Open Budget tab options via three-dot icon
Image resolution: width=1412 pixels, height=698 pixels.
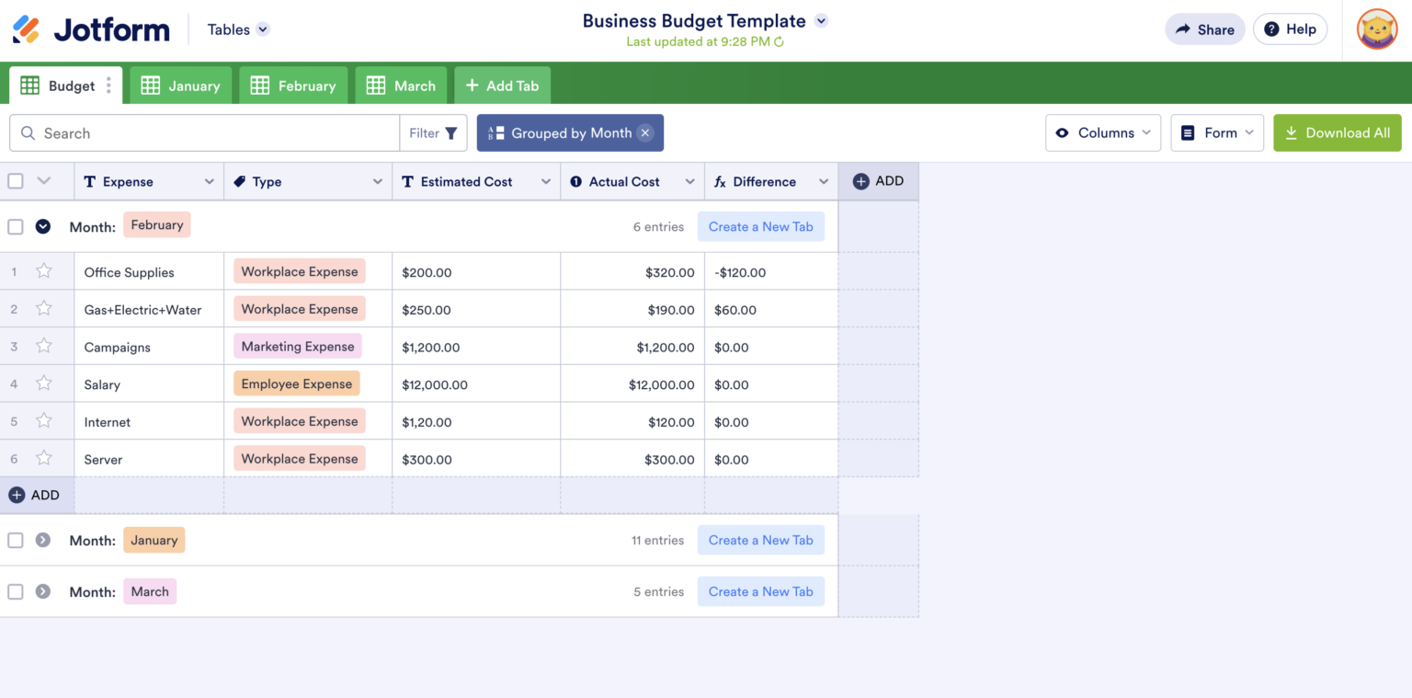click(x=110, y=84)
